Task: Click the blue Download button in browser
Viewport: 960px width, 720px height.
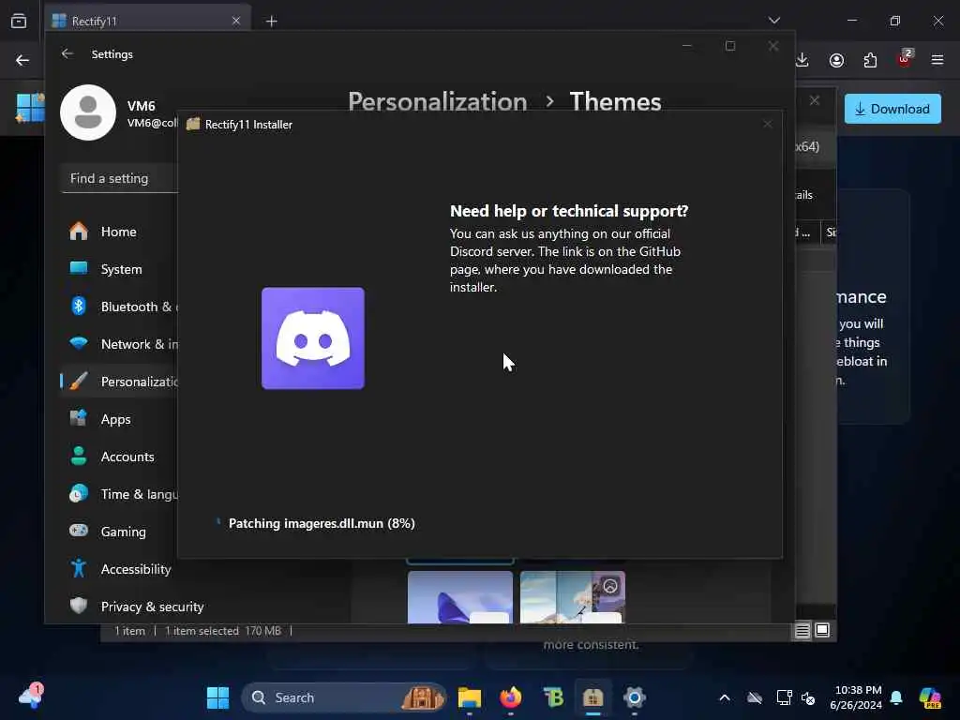Action: point(892,109)
